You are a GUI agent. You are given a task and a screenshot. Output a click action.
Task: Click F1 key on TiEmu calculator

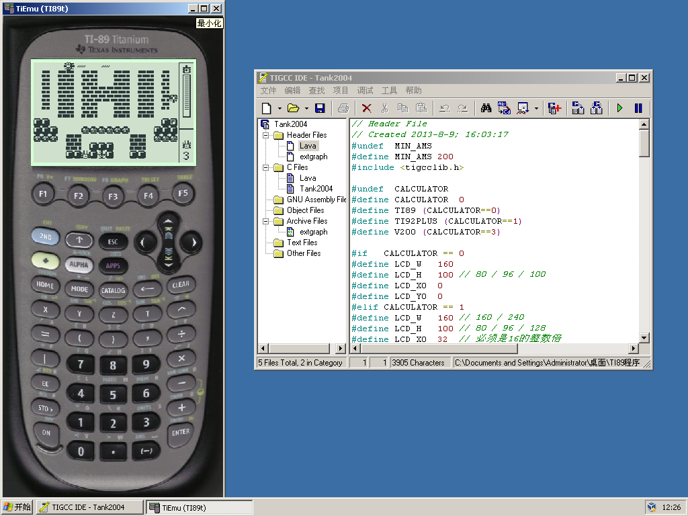(x=43, y=193)
